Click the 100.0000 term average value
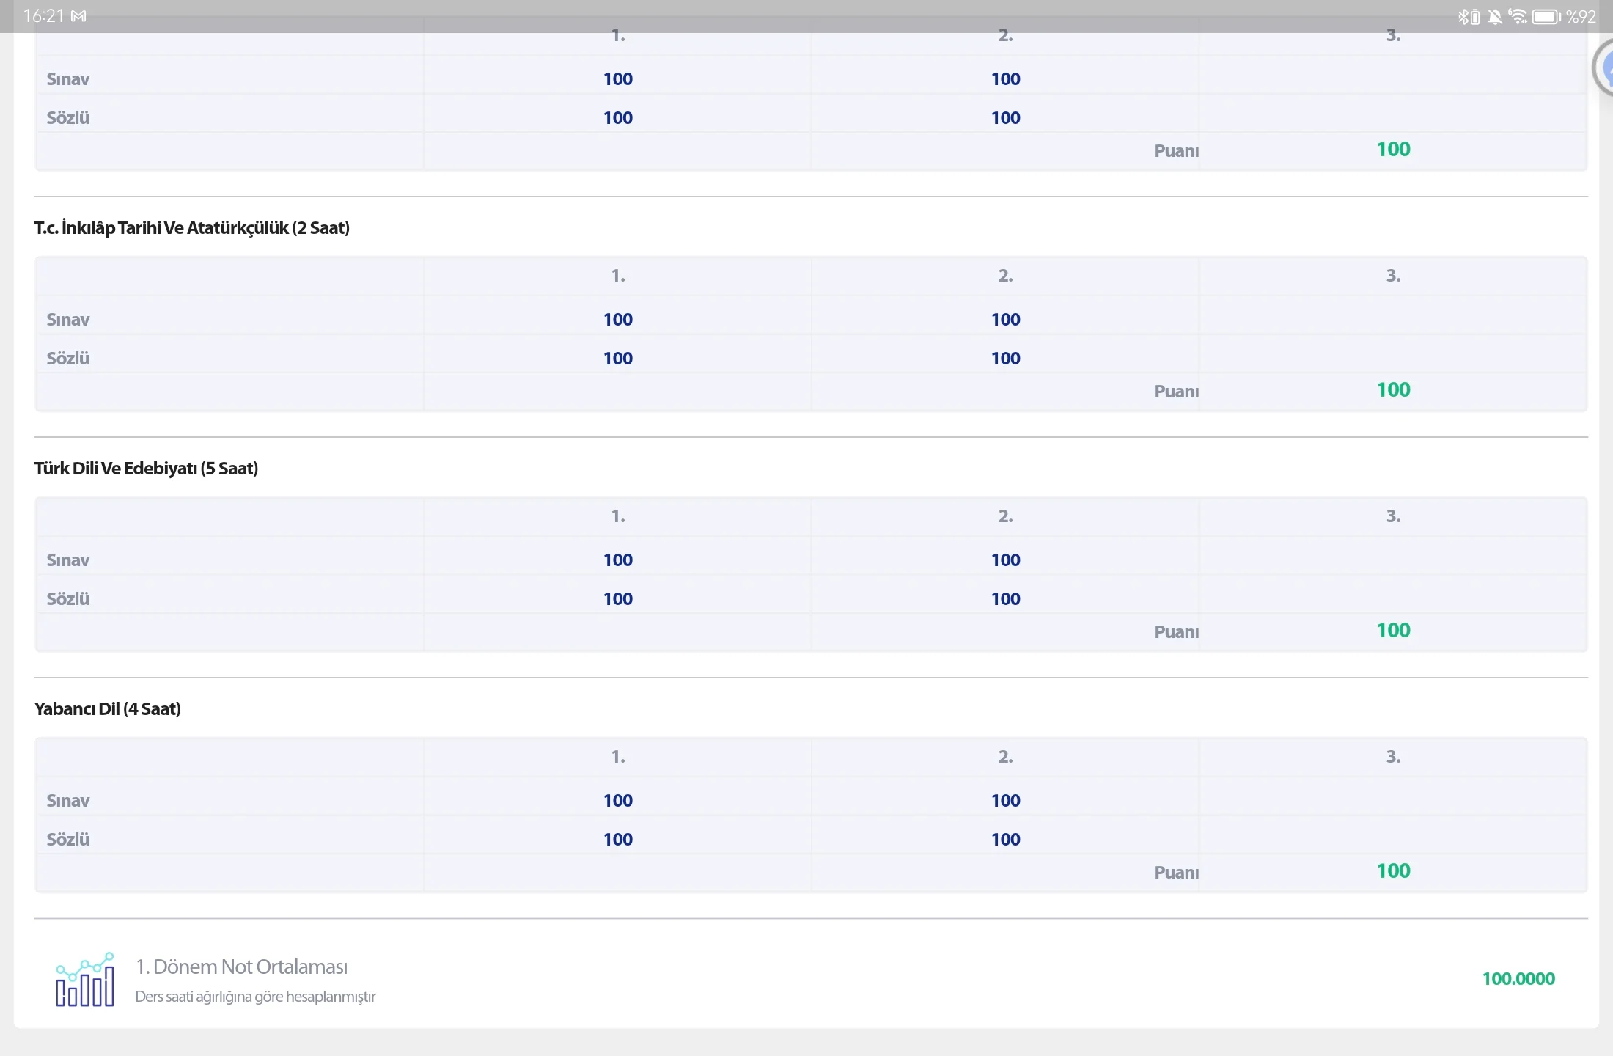The image size is (1613, 1056). 1518,979
